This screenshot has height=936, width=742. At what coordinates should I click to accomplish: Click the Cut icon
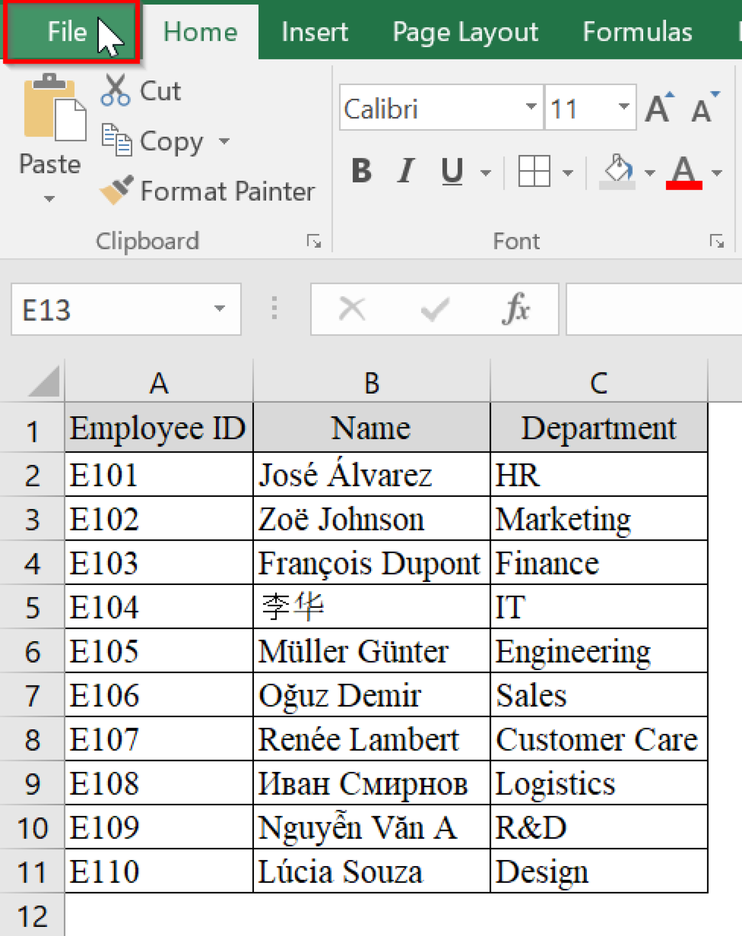point(115,89)
